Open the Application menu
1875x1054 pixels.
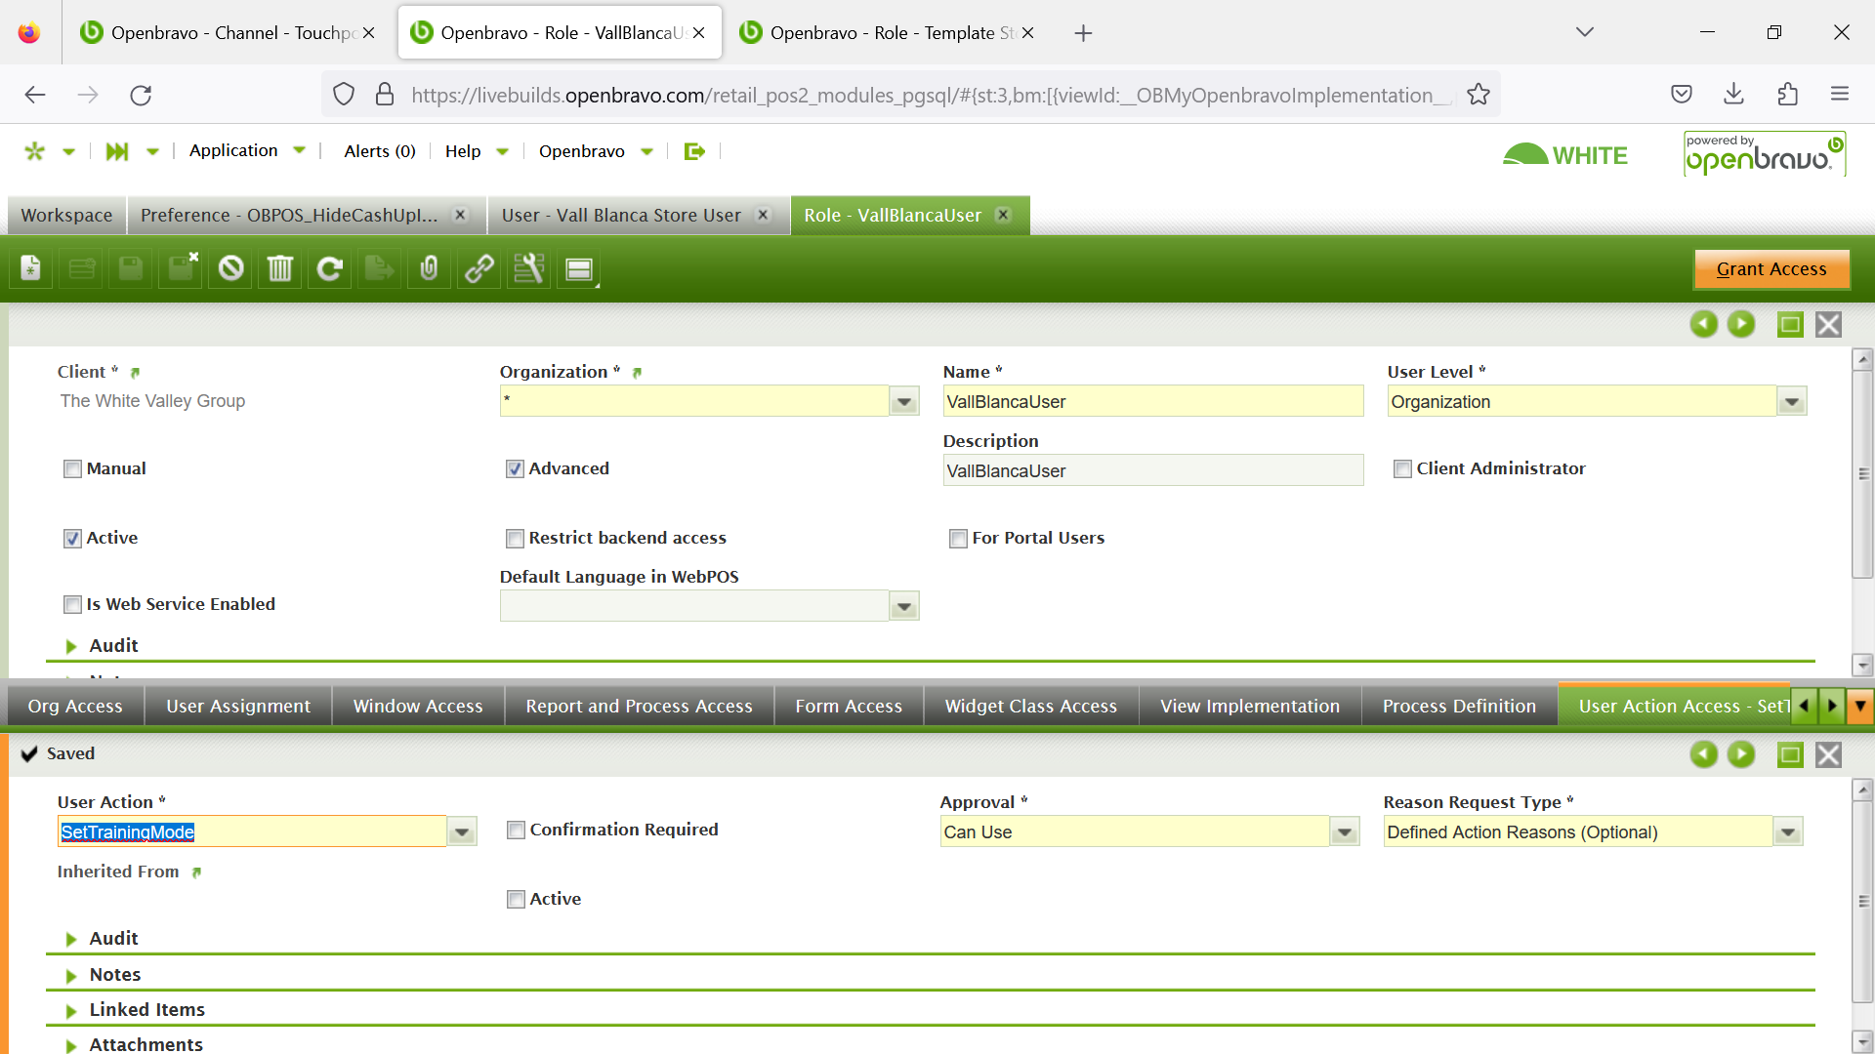[233, 151]
